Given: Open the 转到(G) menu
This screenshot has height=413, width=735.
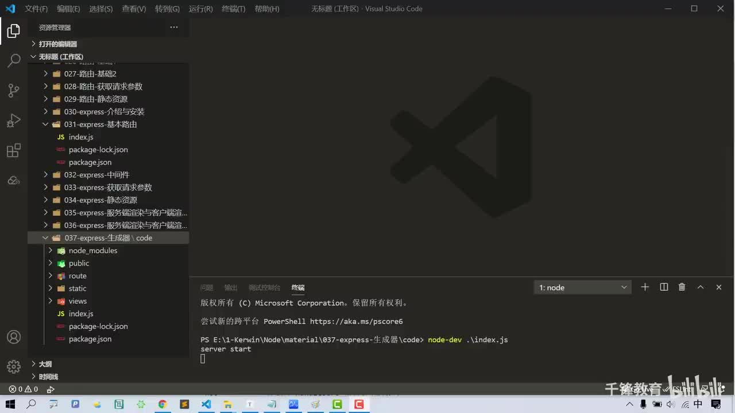Looking at the screenshot, I should pos(167,9).
